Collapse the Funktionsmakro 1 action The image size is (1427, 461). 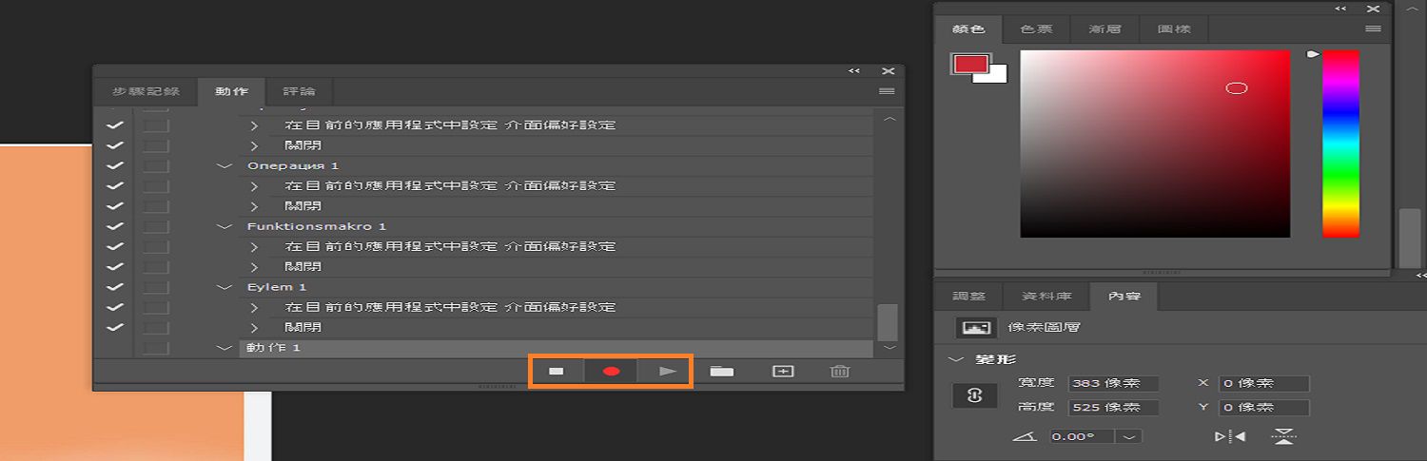225,226
